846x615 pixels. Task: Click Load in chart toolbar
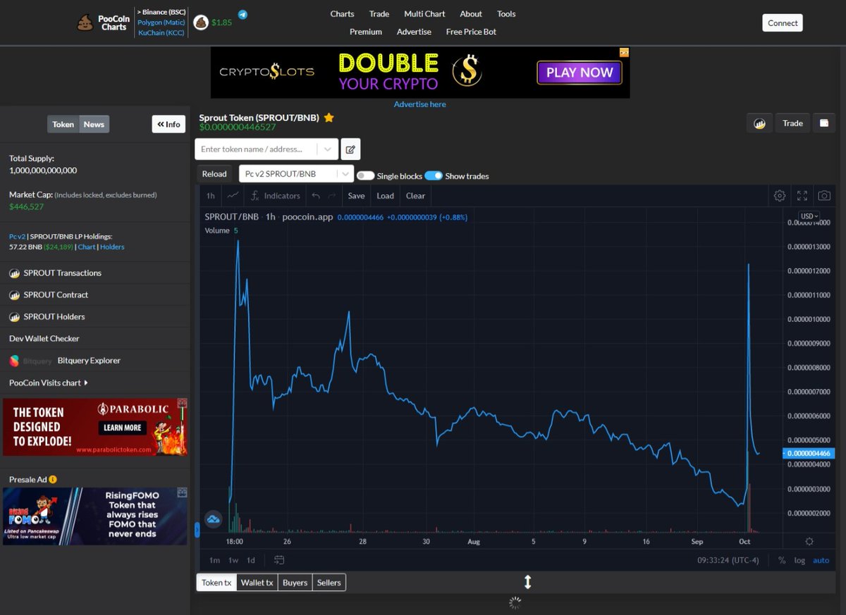click(386, 196)
